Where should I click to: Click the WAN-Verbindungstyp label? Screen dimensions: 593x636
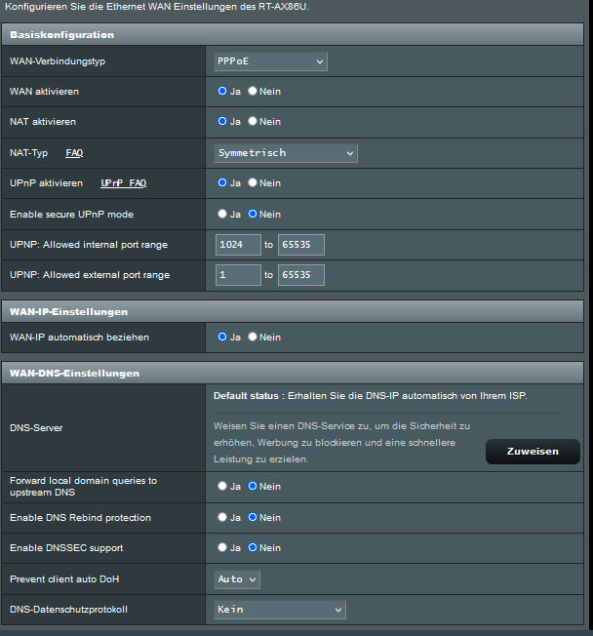coord(58,61)
